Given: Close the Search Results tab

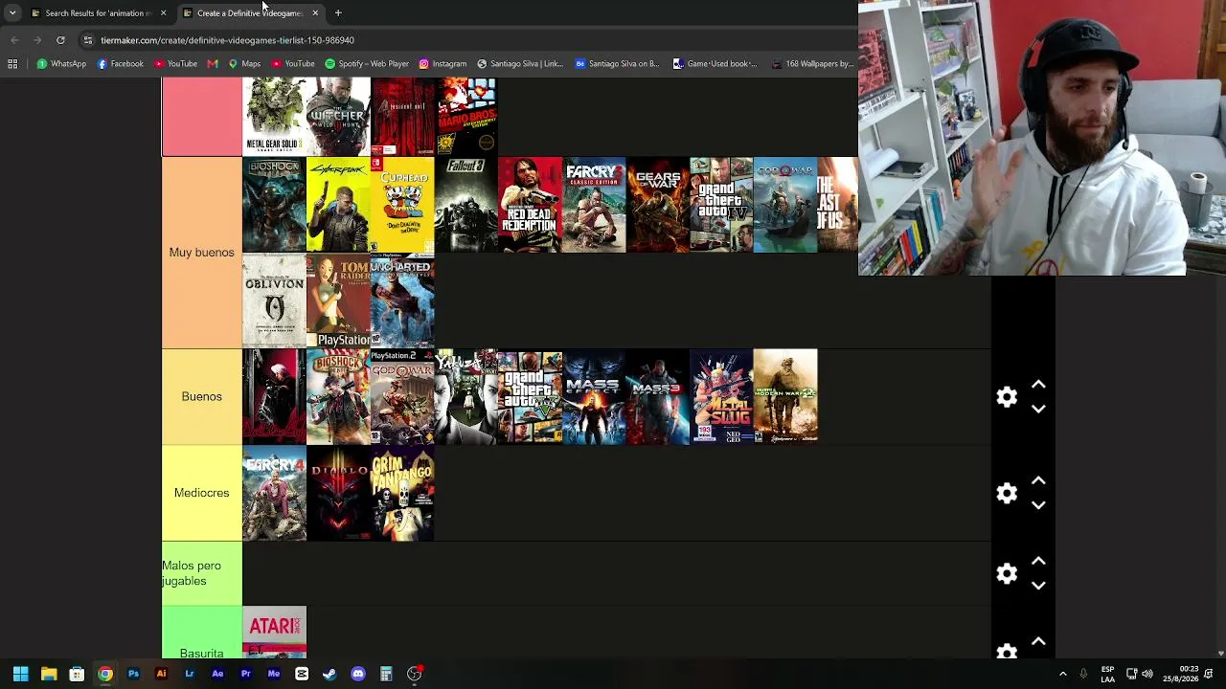Looking at the screenshot, I should point(163,13).
